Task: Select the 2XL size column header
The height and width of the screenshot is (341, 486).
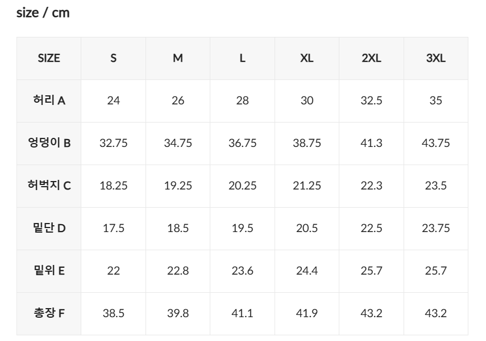Action: pos(371,58)
